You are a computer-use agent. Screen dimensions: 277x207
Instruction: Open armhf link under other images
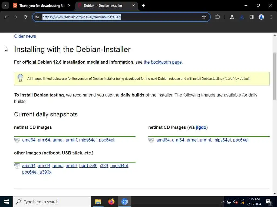(x=71, y=166)
